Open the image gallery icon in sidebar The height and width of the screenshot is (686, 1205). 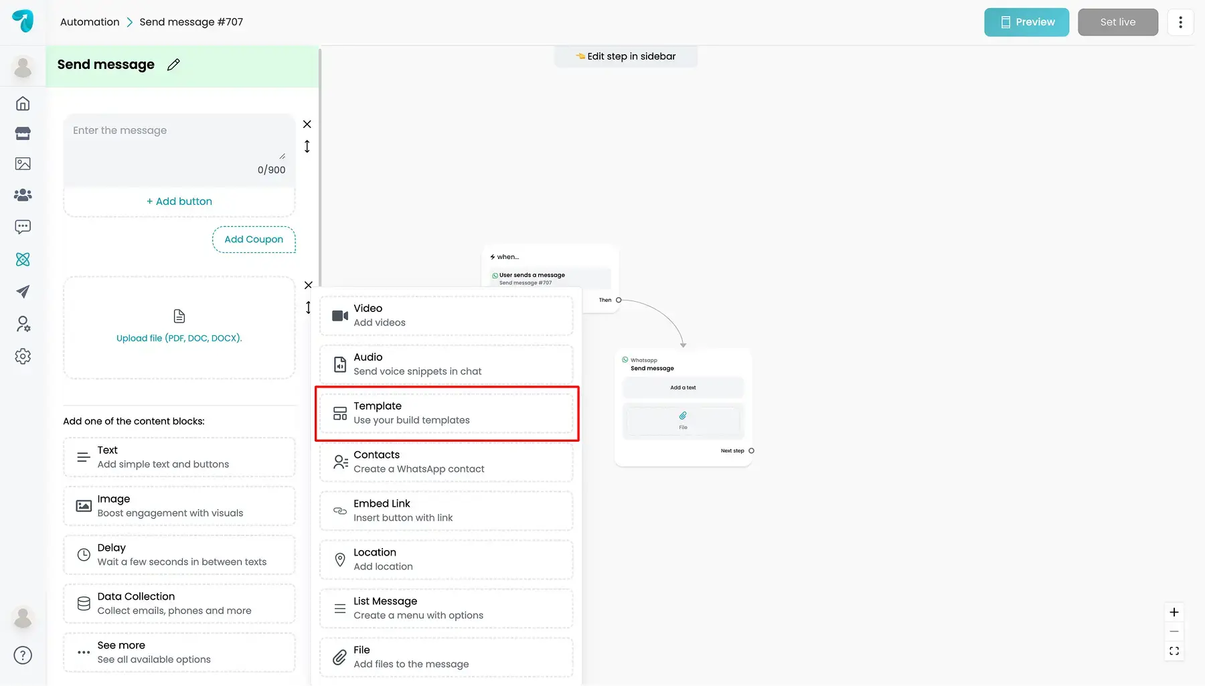[x=23, y=163]
